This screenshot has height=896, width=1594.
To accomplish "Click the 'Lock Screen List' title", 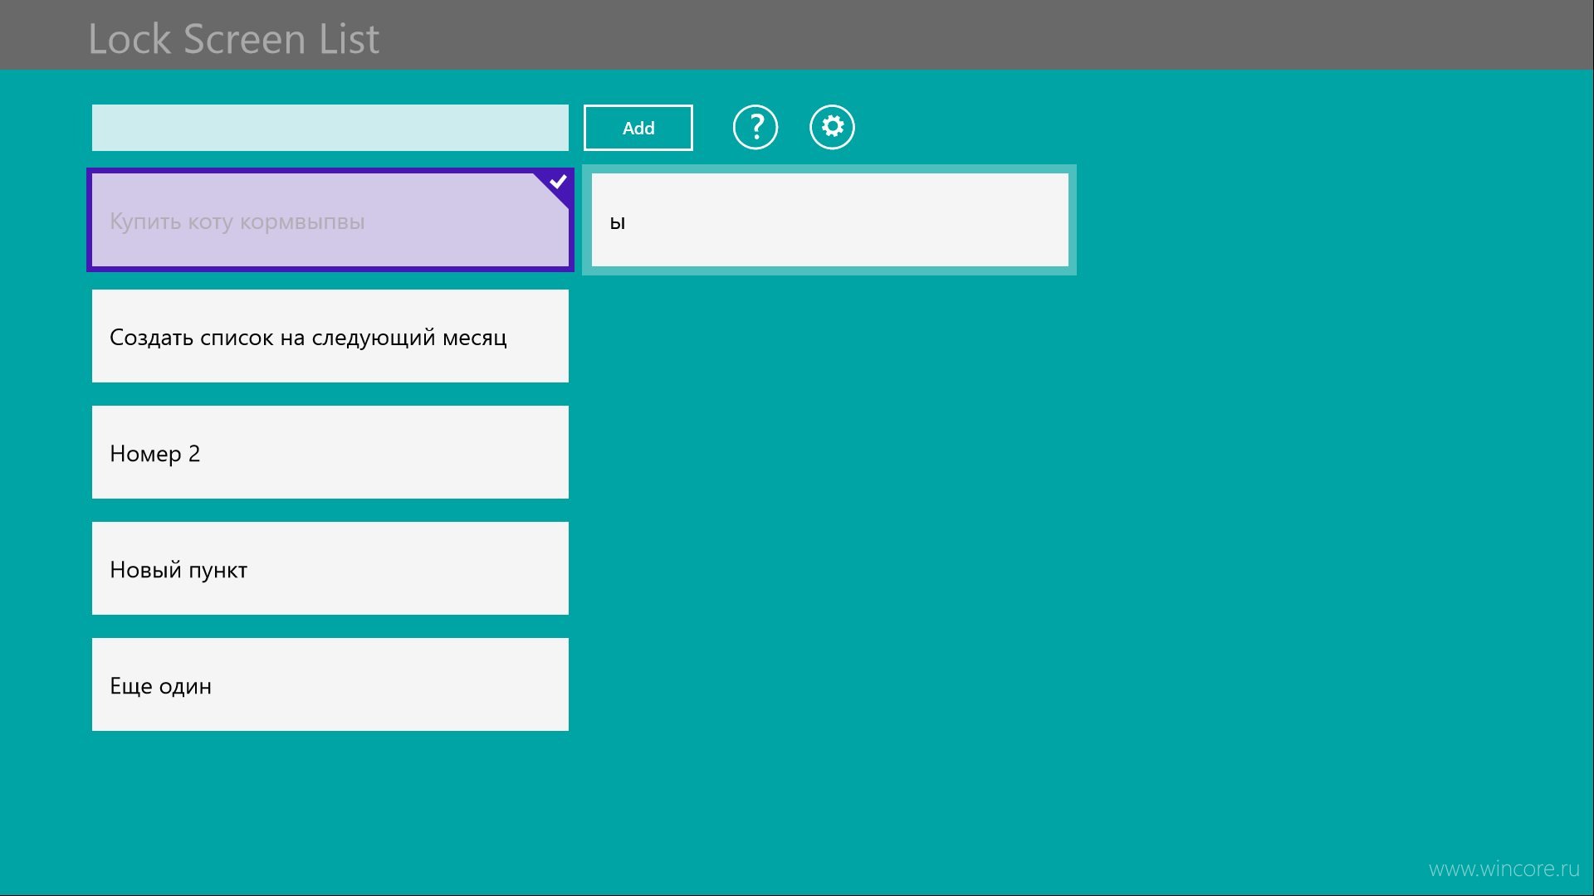I will (233, 39).
